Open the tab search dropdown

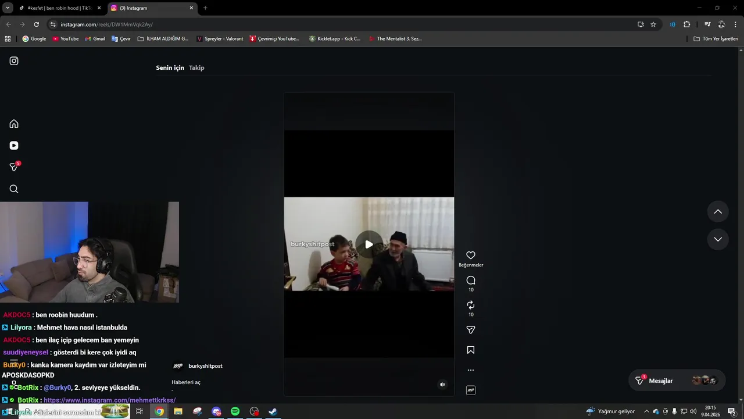8,8
